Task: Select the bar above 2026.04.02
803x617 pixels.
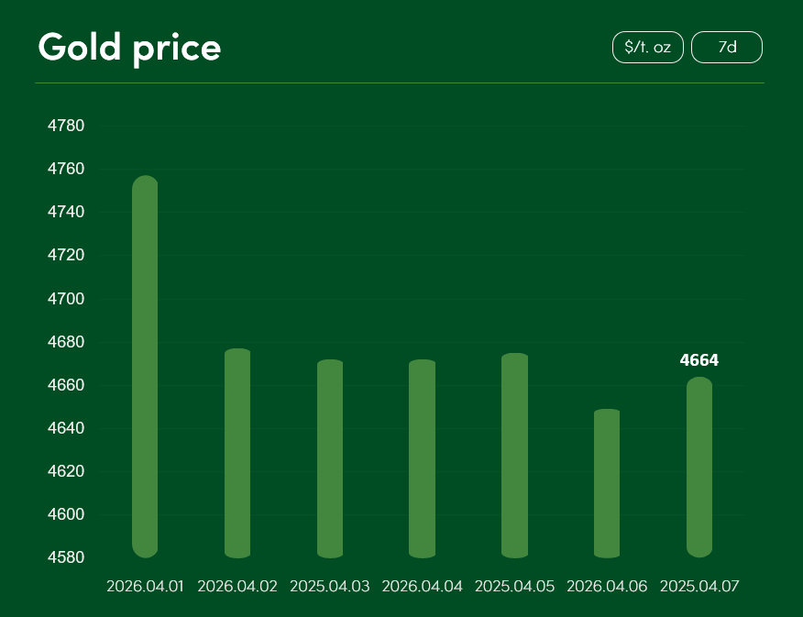Action: pos(237,453)
